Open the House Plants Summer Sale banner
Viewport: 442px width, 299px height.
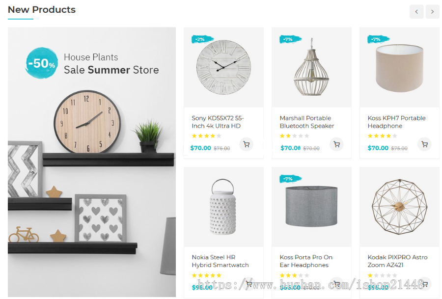(x=92, y=162)
